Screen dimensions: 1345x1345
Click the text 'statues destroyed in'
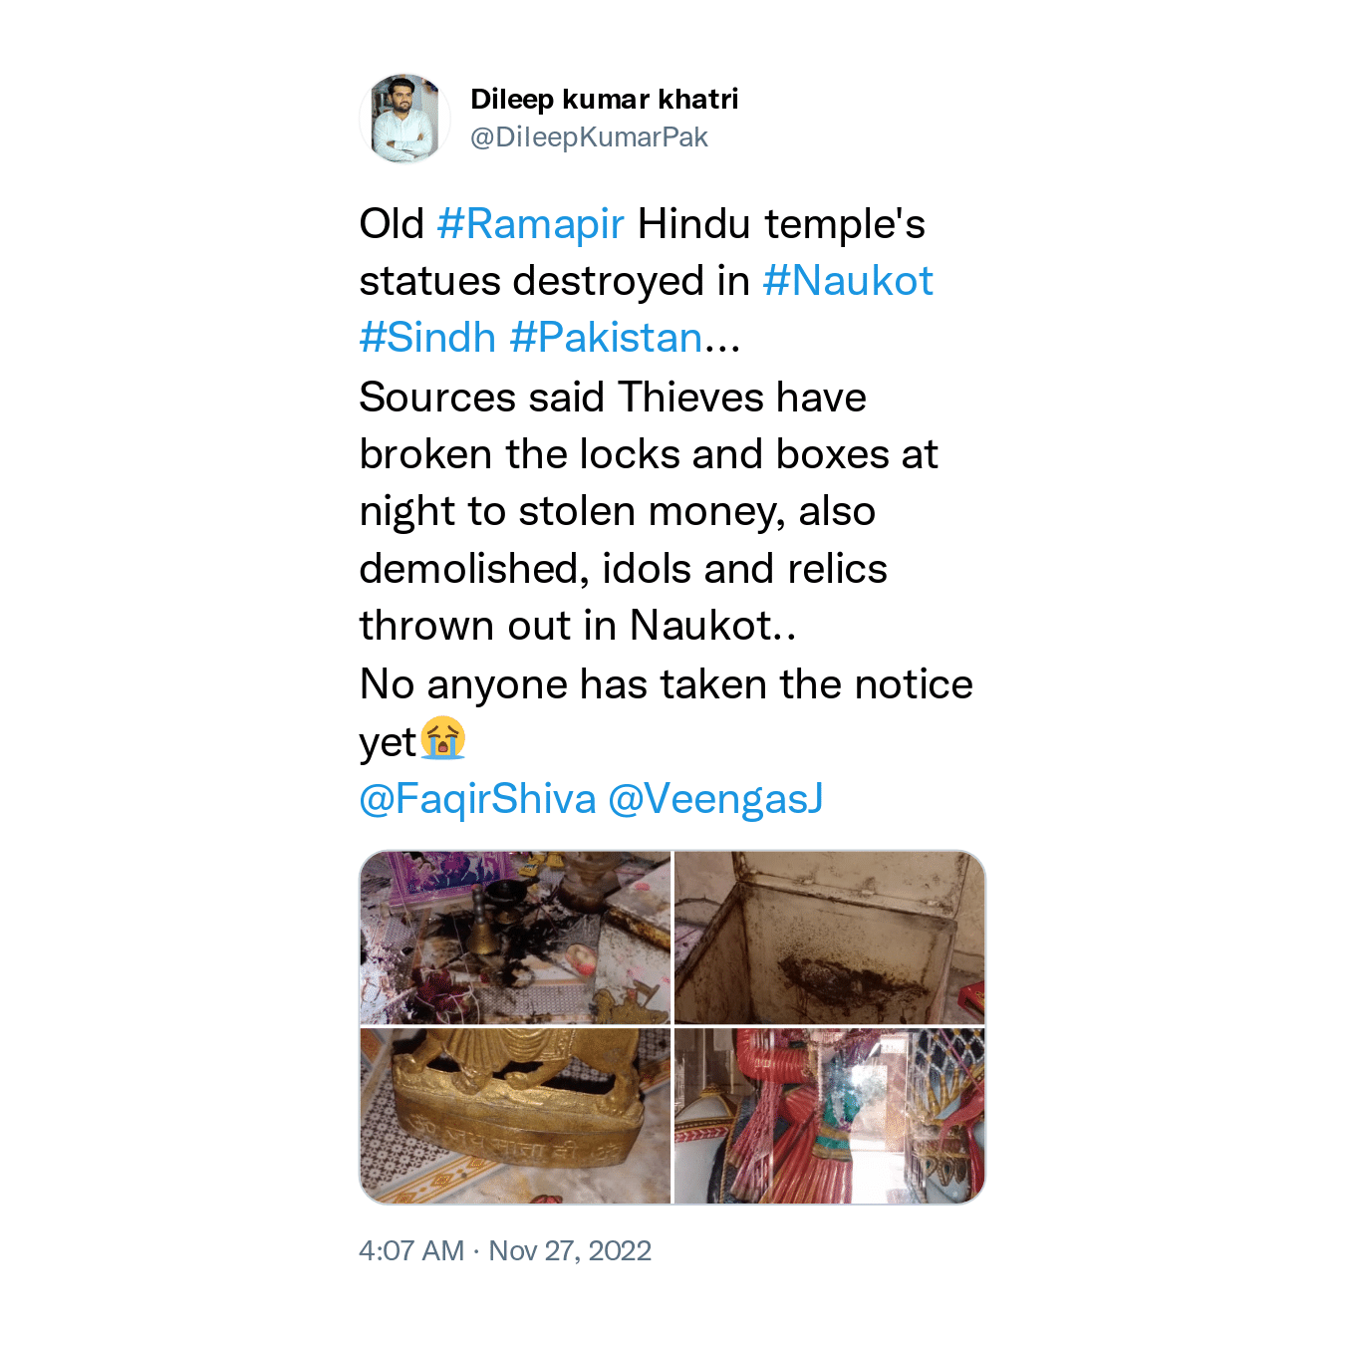click(x=555, y=281)
